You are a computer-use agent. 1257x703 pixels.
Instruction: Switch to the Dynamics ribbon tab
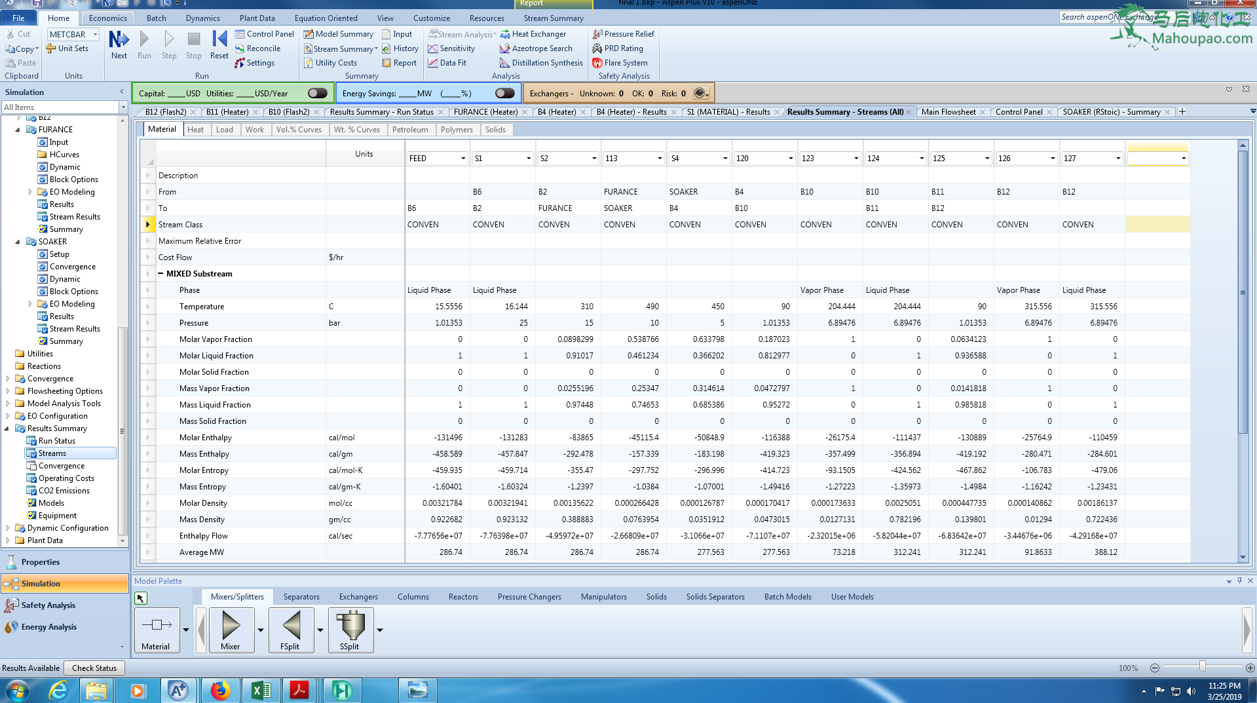202,18
